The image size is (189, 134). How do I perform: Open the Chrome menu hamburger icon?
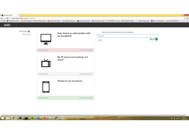click(187, 18)
